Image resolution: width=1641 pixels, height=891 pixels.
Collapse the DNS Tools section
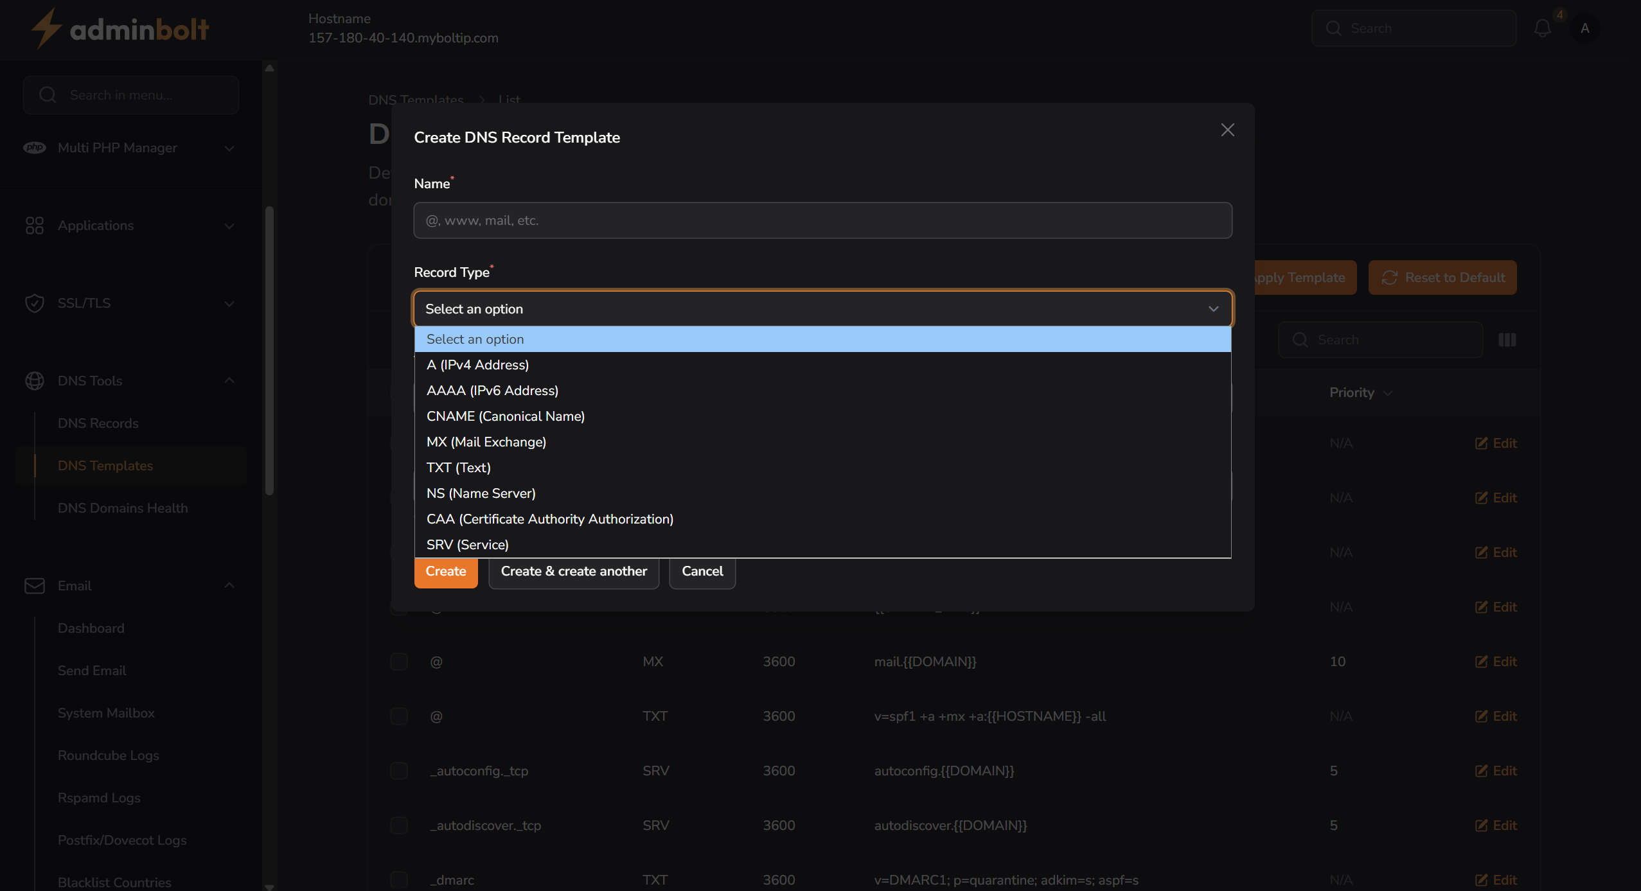click(x=229, y=380)
